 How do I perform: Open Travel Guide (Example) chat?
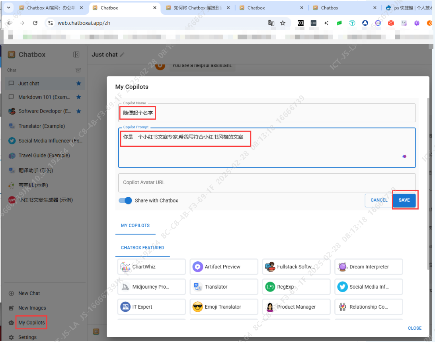[x=45, y=155]
